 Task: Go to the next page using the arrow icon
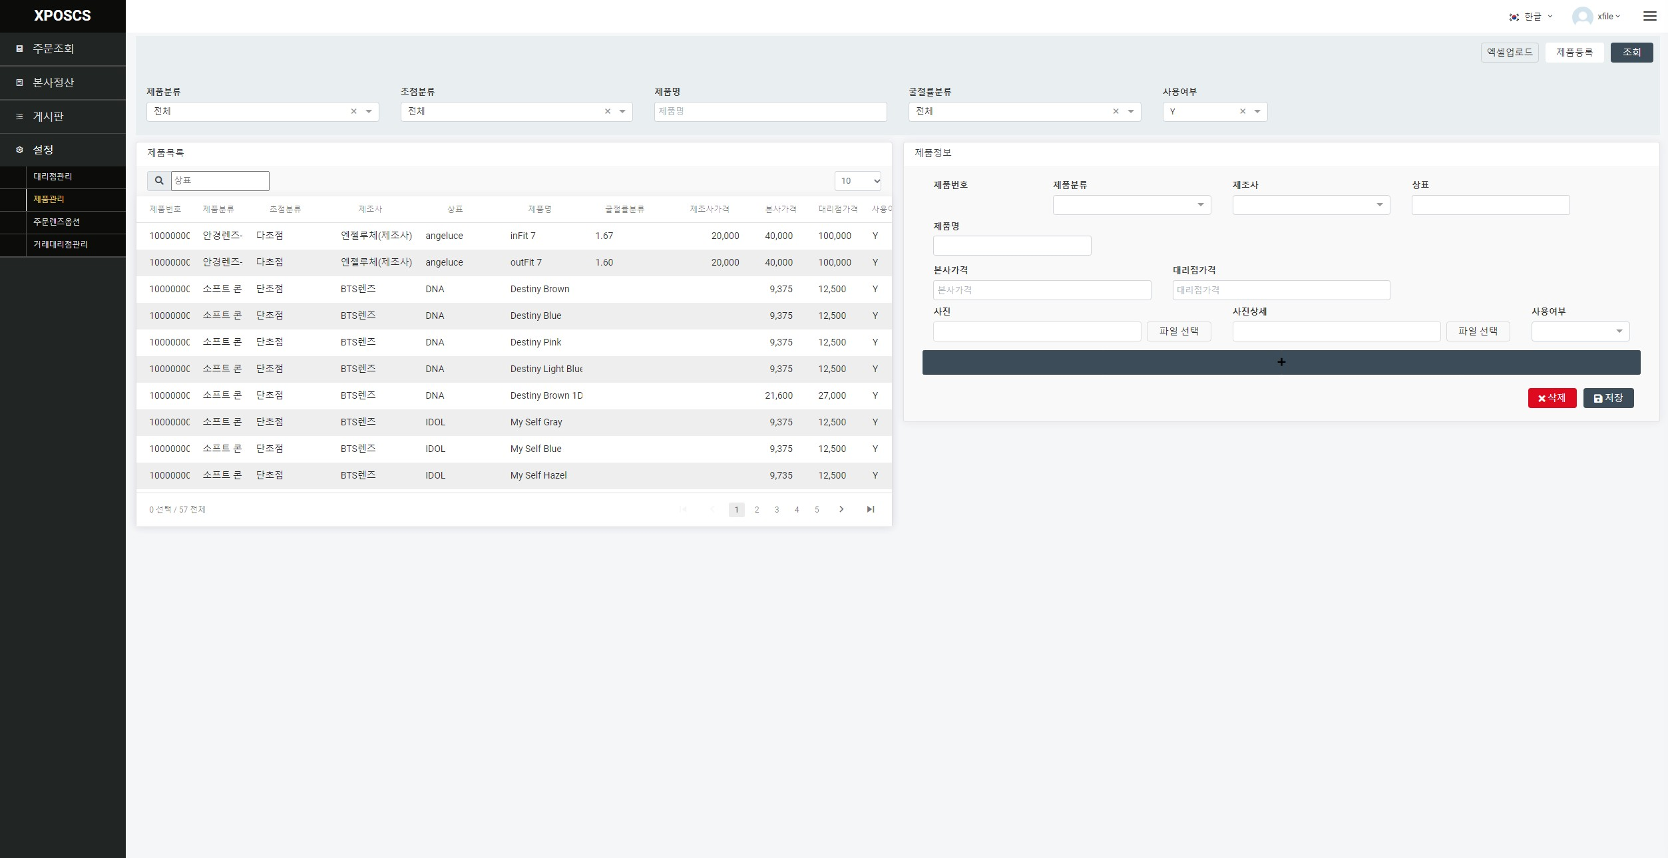click(x=841, y=509)
